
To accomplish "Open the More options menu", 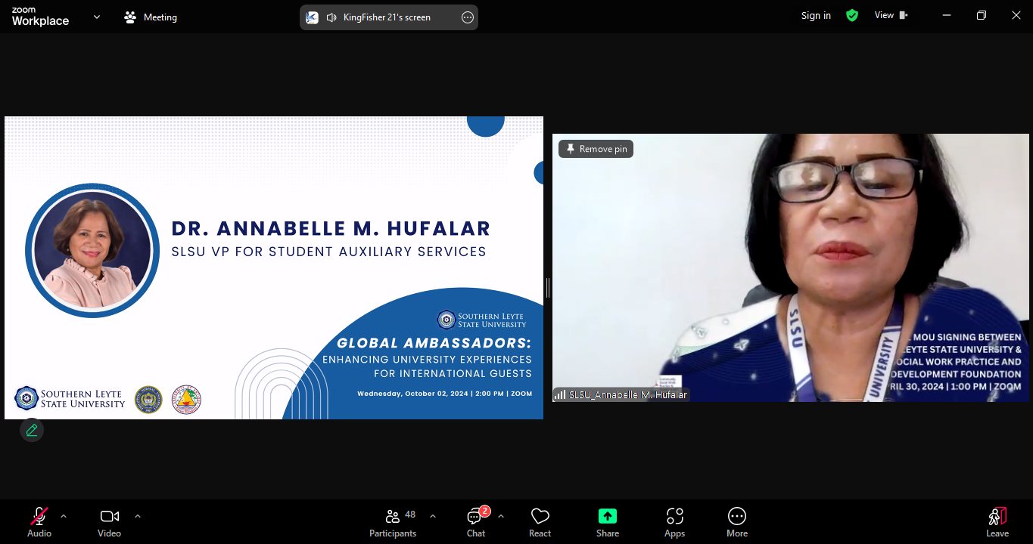I will (737, 522).
